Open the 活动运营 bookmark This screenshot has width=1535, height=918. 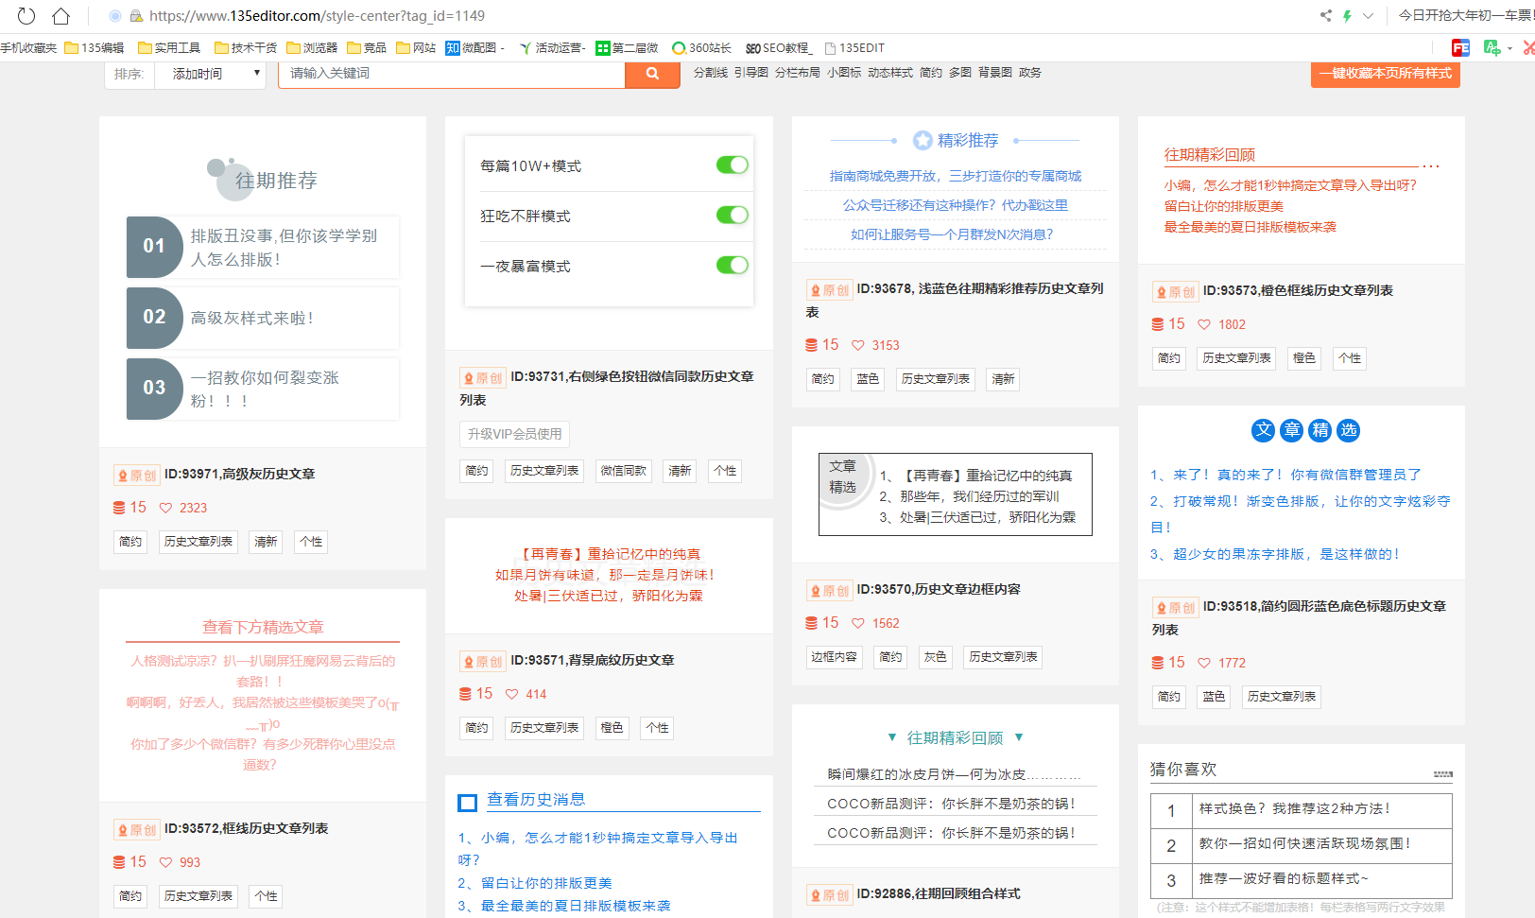[553, 47]
